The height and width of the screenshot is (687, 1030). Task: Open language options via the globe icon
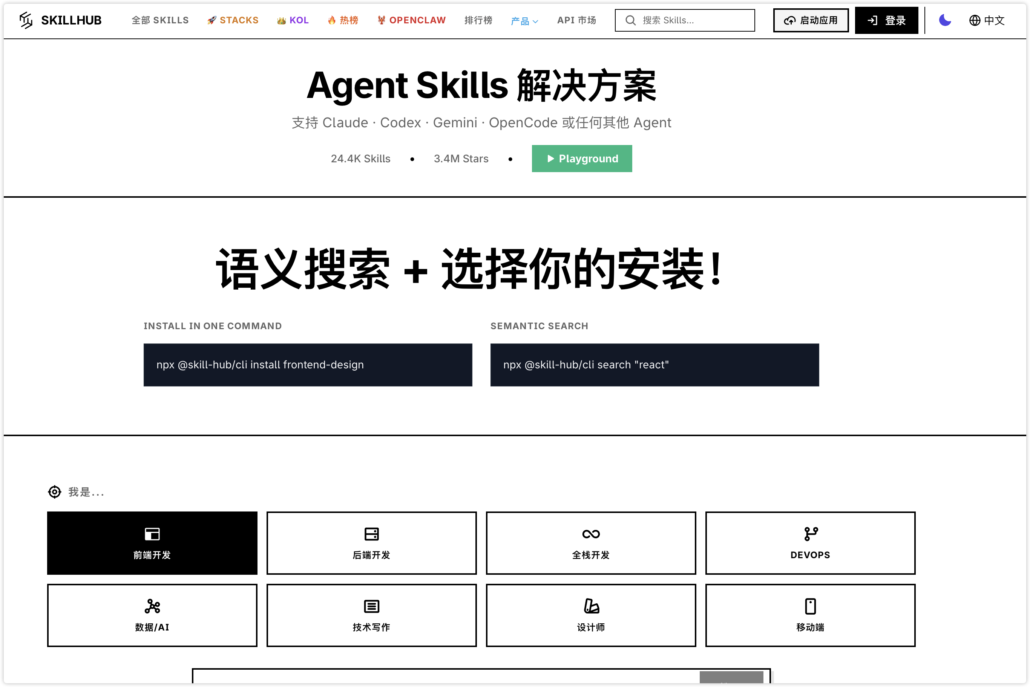tap(974, 21)
